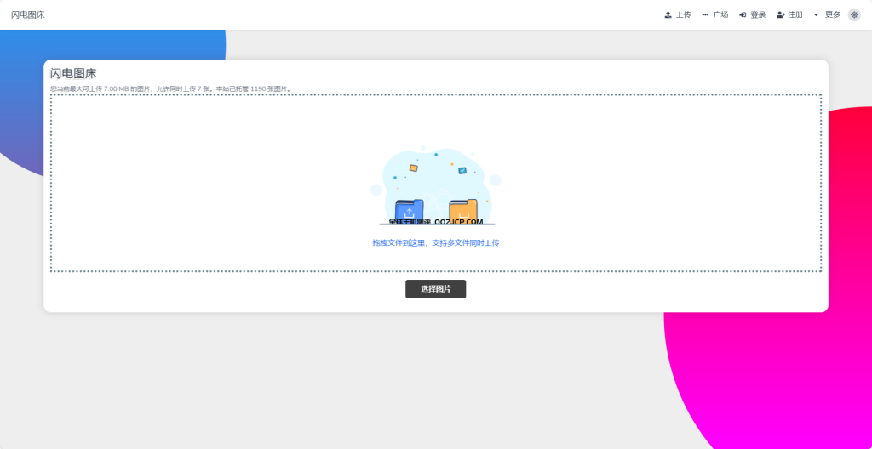
Task: Click the add-user icon beside 注册
Action: 780,14
